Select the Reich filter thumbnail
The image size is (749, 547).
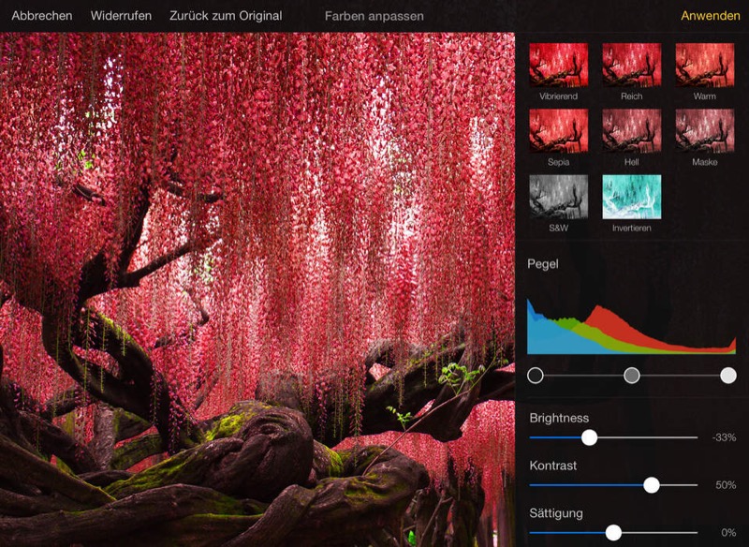(631, 65)
